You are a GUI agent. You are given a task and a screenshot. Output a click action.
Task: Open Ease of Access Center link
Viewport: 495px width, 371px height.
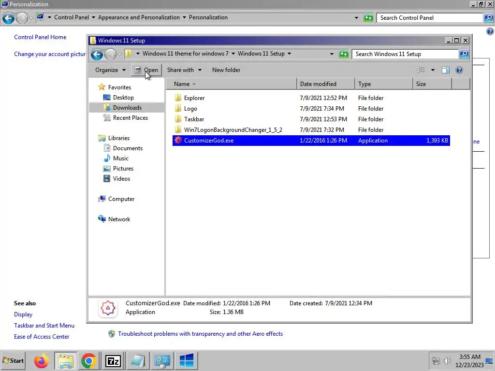[42, 337]
